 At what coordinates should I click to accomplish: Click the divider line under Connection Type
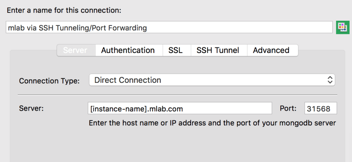177,95
